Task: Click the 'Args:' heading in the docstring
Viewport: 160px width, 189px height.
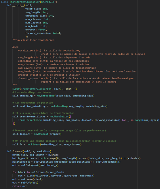Action: (16, 47)
